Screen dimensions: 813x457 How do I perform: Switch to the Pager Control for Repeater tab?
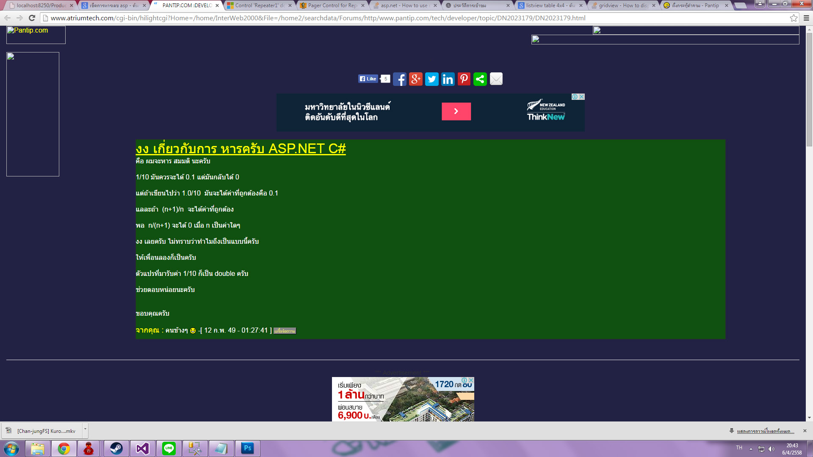332,6
